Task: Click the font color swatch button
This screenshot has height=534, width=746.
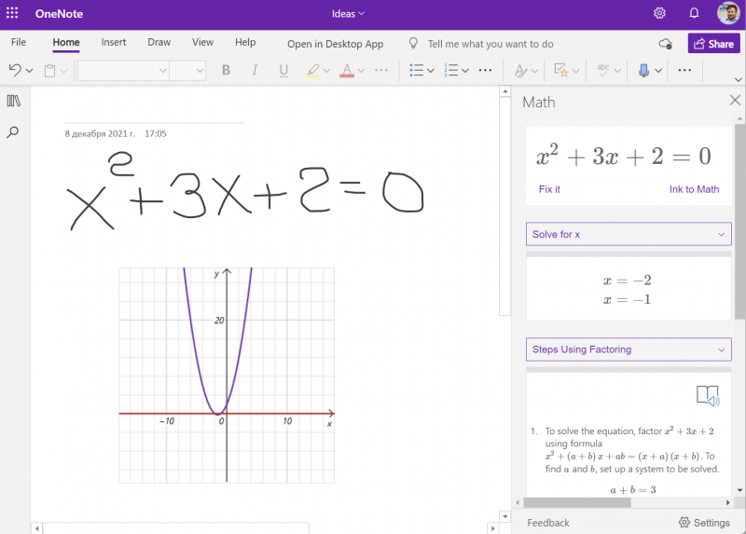Action: pos(347,70)
